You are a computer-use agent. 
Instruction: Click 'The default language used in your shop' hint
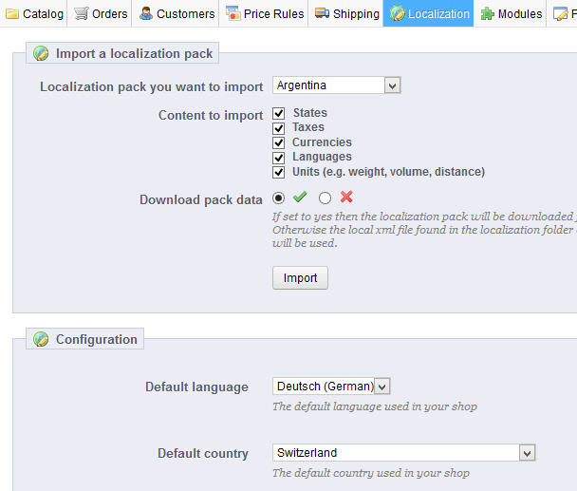point(375,406)
